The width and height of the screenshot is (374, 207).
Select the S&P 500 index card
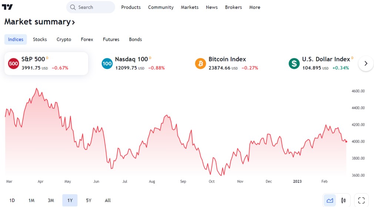coord(46,63)
